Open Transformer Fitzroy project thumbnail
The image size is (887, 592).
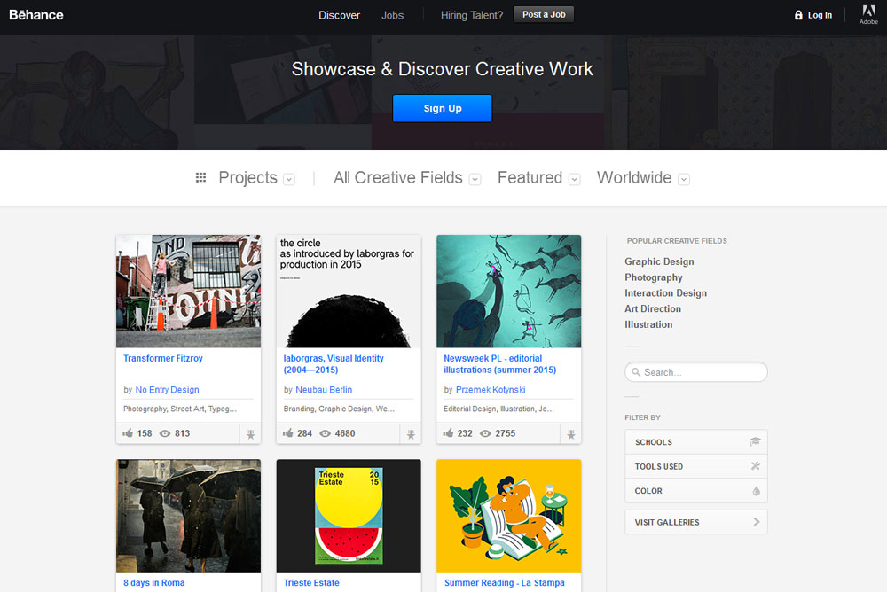(x=188, y=292)
